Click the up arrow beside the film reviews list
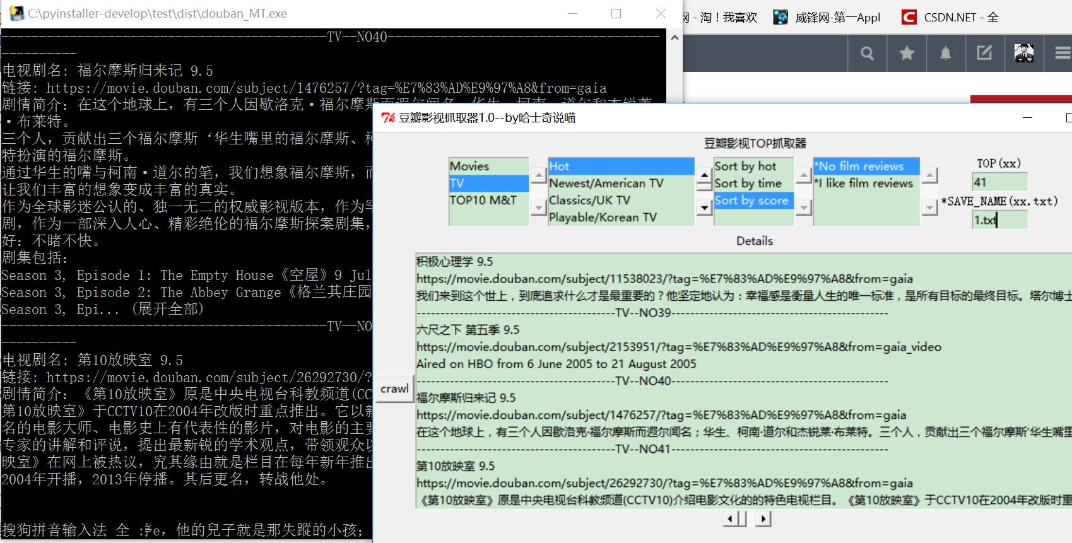Viewport: 1072px width, 543px height. click(x=930, y=175)
